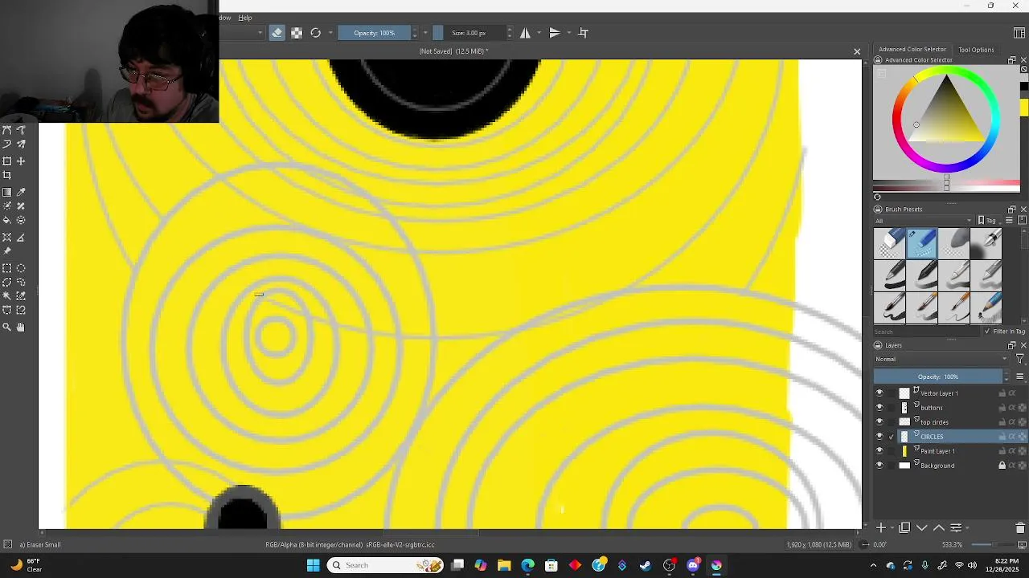This screenshot has width=1029, height=578.
Task: Adjust the layer Opacity 100% slider
Action: click(938, 377)
